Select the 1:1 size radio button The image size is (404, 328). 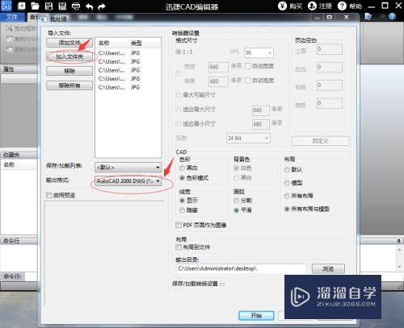[x=179, y=52]
